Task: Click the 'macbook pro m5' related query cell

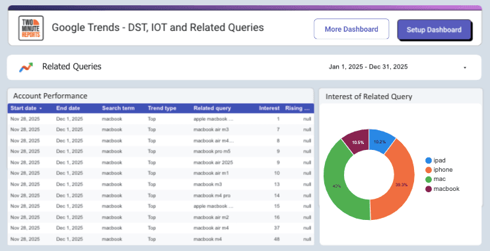Action: [x=212, y=151]
